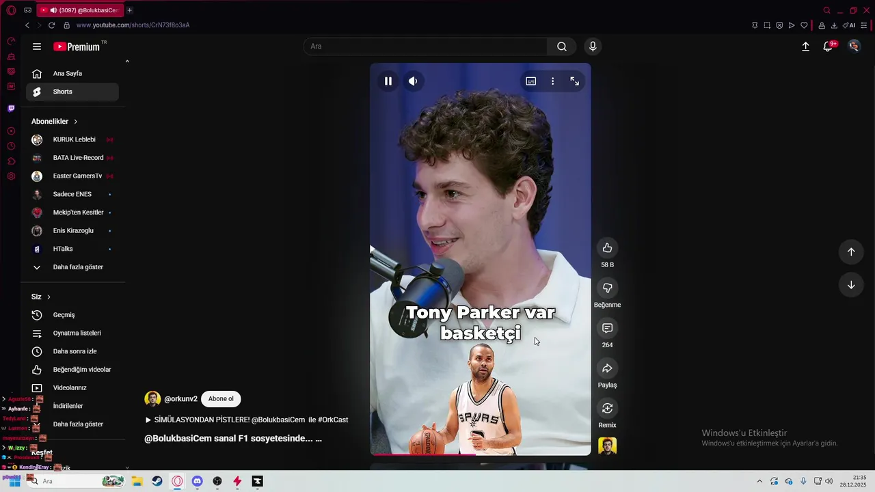
Task: Expand the Abonelikler section chevron
Action: point(75,122)
